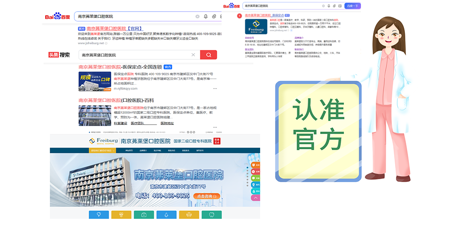Click microphone icon in left Baidu search bar
452x231 pixels.
(x=206, y=17)
